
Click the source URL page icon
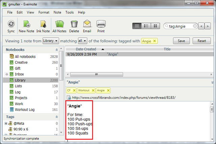click(x=69, y=97)
